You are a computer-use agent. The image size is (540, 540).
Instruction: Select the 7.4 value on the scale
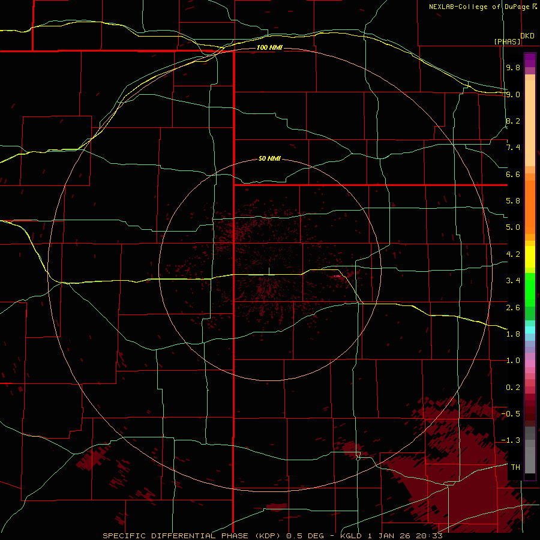coord(513,148)
